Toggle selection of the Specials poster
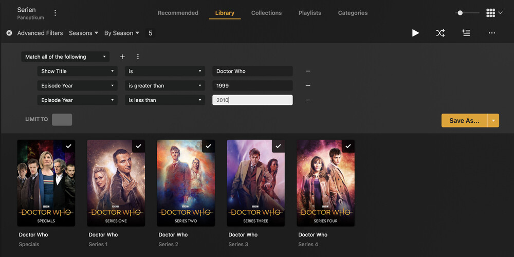Screen dimensions: 514x257 click(x=68, y=146)
